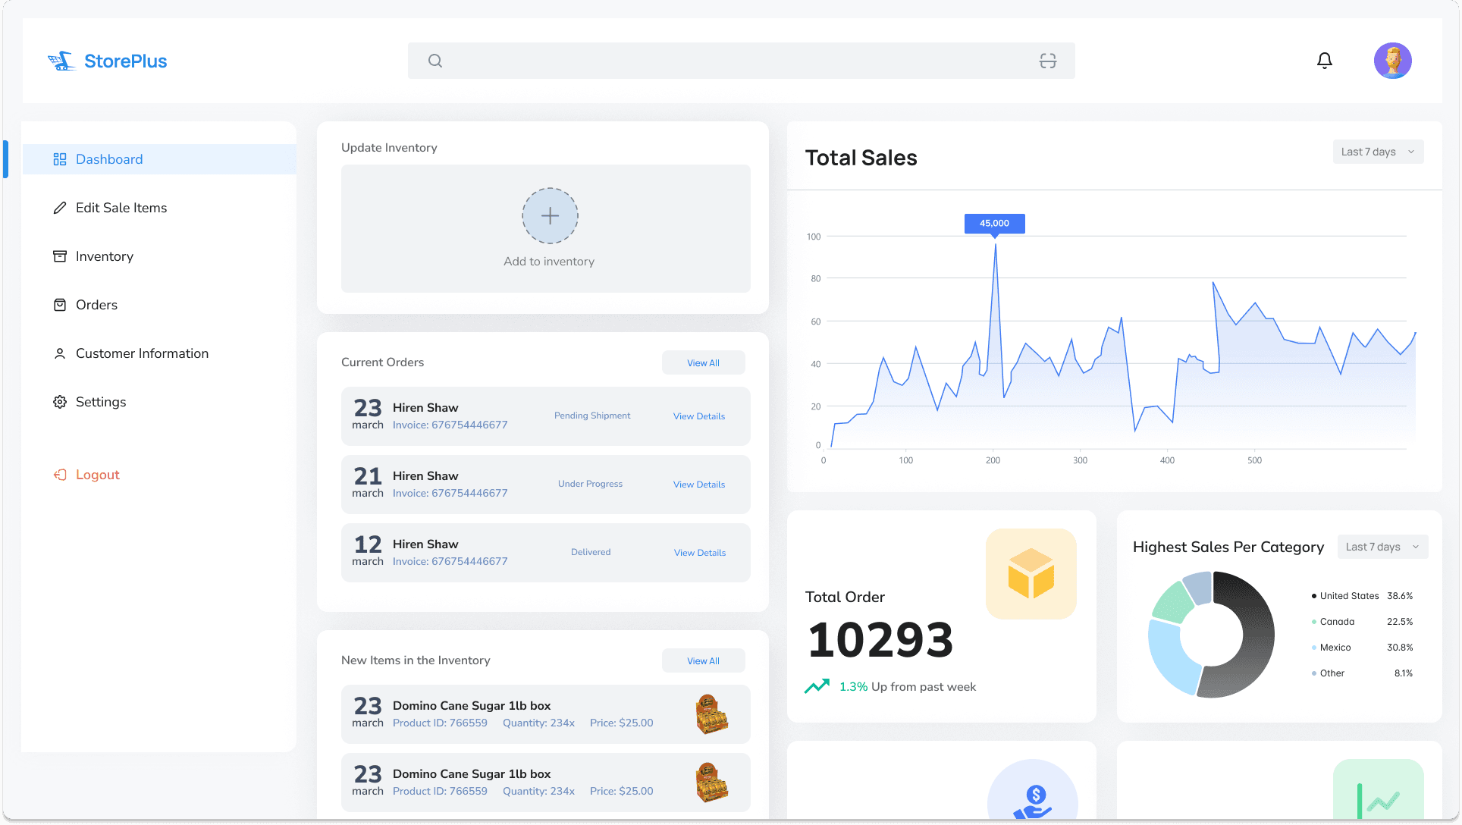The width and height of the screenshot is (1462, 825).
Task: Click the Logout icon in sidebar
Action: point(60,475)
